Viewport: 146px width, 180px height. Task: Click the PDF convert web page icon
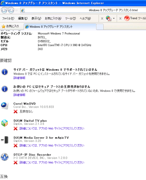pyautogui.click(x=108, y=18)
